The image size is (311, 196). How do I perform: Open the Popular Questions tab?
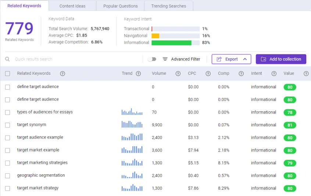121,6
